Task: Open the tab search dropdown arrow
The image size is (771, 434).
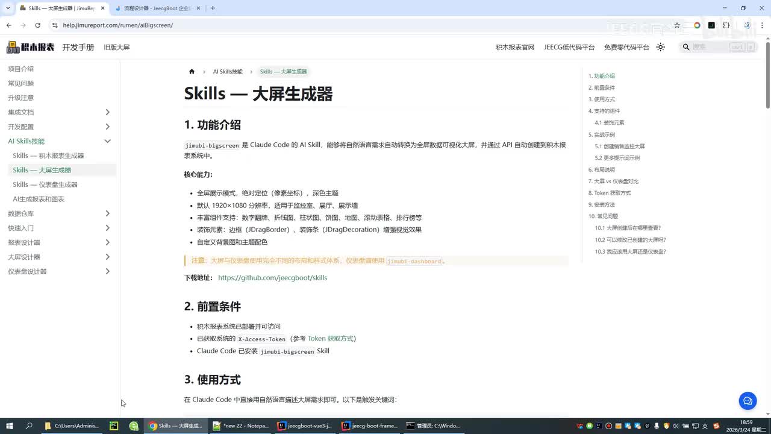Action: (x=8, y=8)
